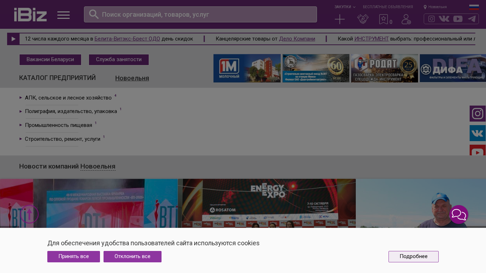Open VK from header social box
This screenshot has width=486, height=273.
pyautogui.click(x=444, y=19)
